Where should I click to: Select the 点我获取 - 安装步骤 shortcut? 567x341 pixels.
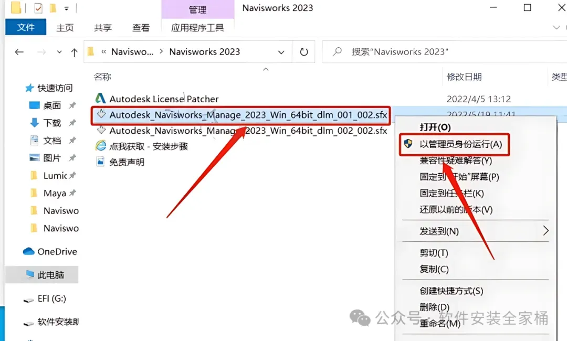pyautogui.click(x=149, y=146)
